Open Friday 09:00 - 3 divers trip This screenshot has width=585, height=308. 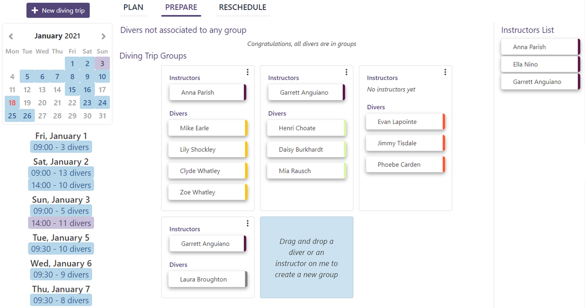61,147
